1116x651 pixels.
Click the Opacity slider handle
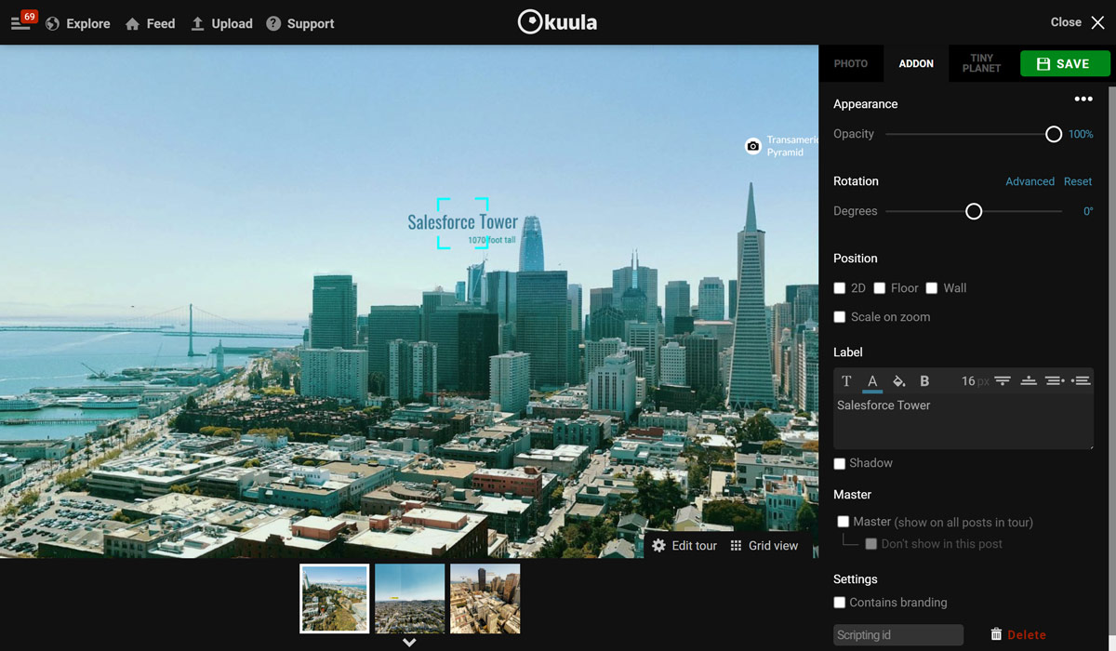1054,134
